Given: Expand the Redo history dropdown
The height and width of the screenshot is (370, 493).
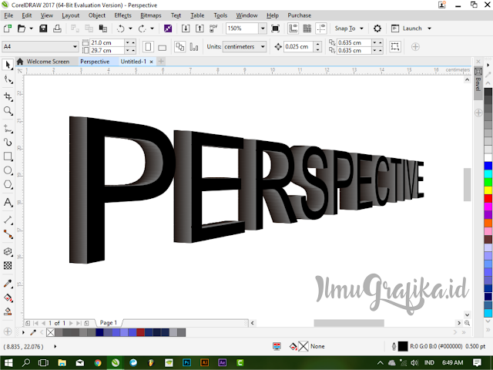Looking at the screenshot, I should [153, 29].
